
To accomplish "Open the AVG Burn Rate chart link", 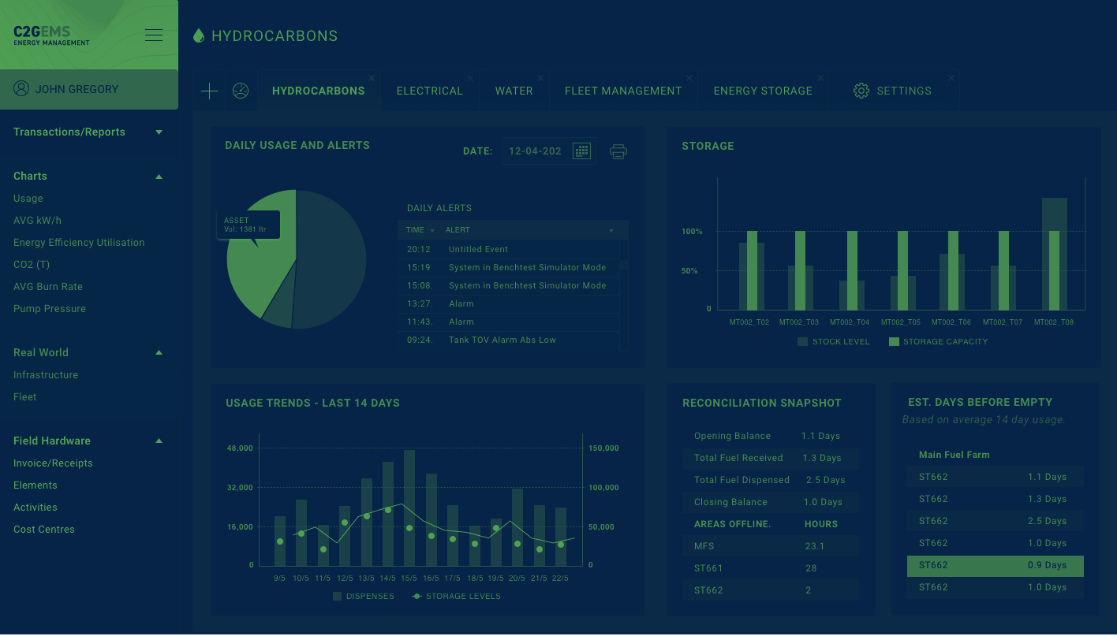I will click(48, 287).
